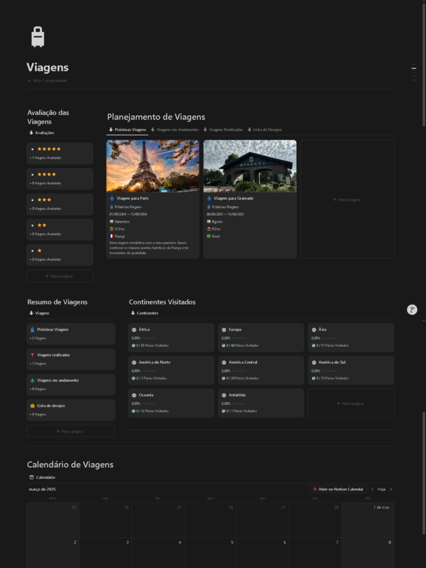Select the Viagens Realizadas tab
Viewport: 426px width, 568px height.
(x=222, y=130)
